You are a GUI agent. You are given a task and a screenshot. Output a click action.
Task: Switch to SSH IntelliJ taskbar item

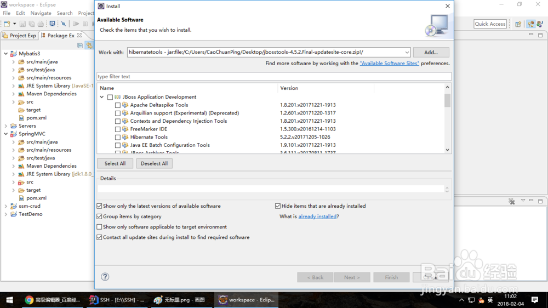117,300
